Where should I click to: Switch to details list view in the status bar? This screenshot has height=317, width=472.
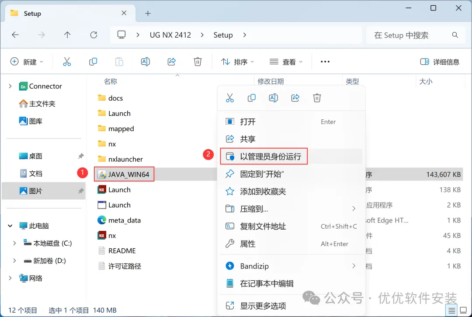point(451,310)
